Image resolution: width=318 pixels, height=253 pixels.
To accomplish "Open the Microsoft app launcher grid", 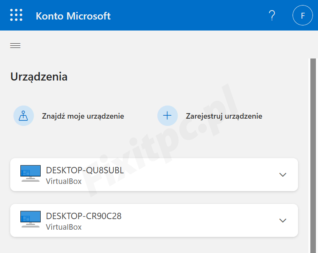I will [x=16, y=15].
